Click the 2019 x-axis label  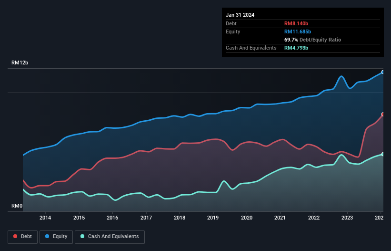coord(213,218)
